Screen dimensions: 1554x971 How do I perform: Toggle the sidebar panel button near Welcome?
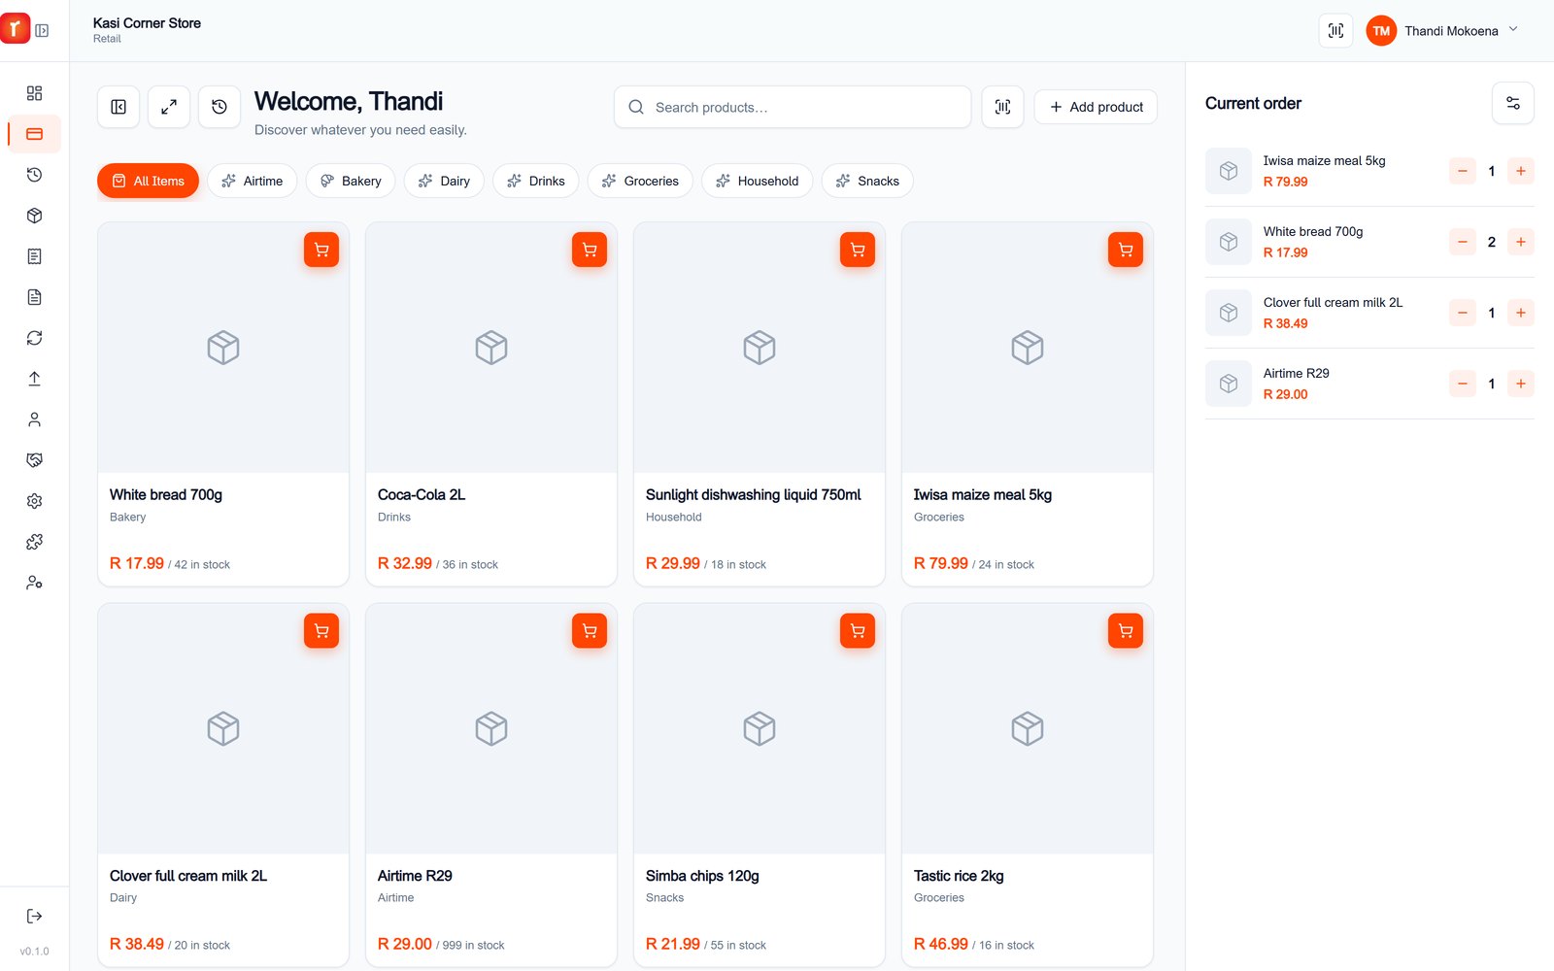[118, 107]
